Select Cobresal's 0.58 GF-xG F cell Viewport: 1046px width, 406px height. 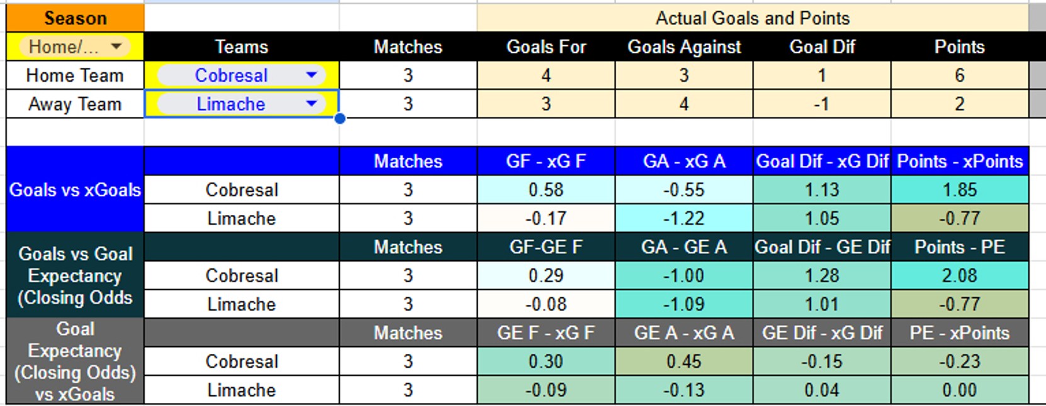click(546, 190)
